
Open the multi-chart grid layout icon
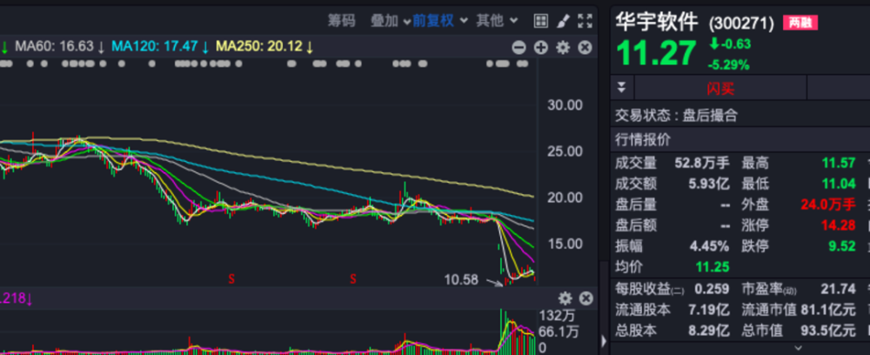[x=541, y=21]
